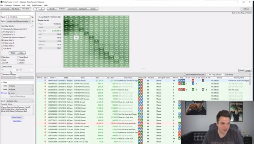Switch to the Statistics tab

(x=62, y=9)
